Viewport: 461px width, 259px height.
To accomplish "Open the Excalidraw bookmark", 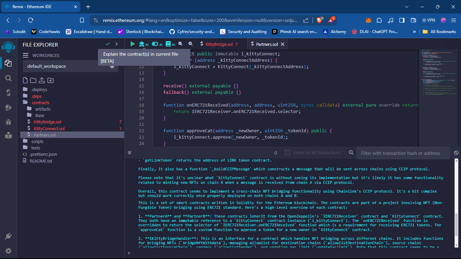I will [89, 31].
